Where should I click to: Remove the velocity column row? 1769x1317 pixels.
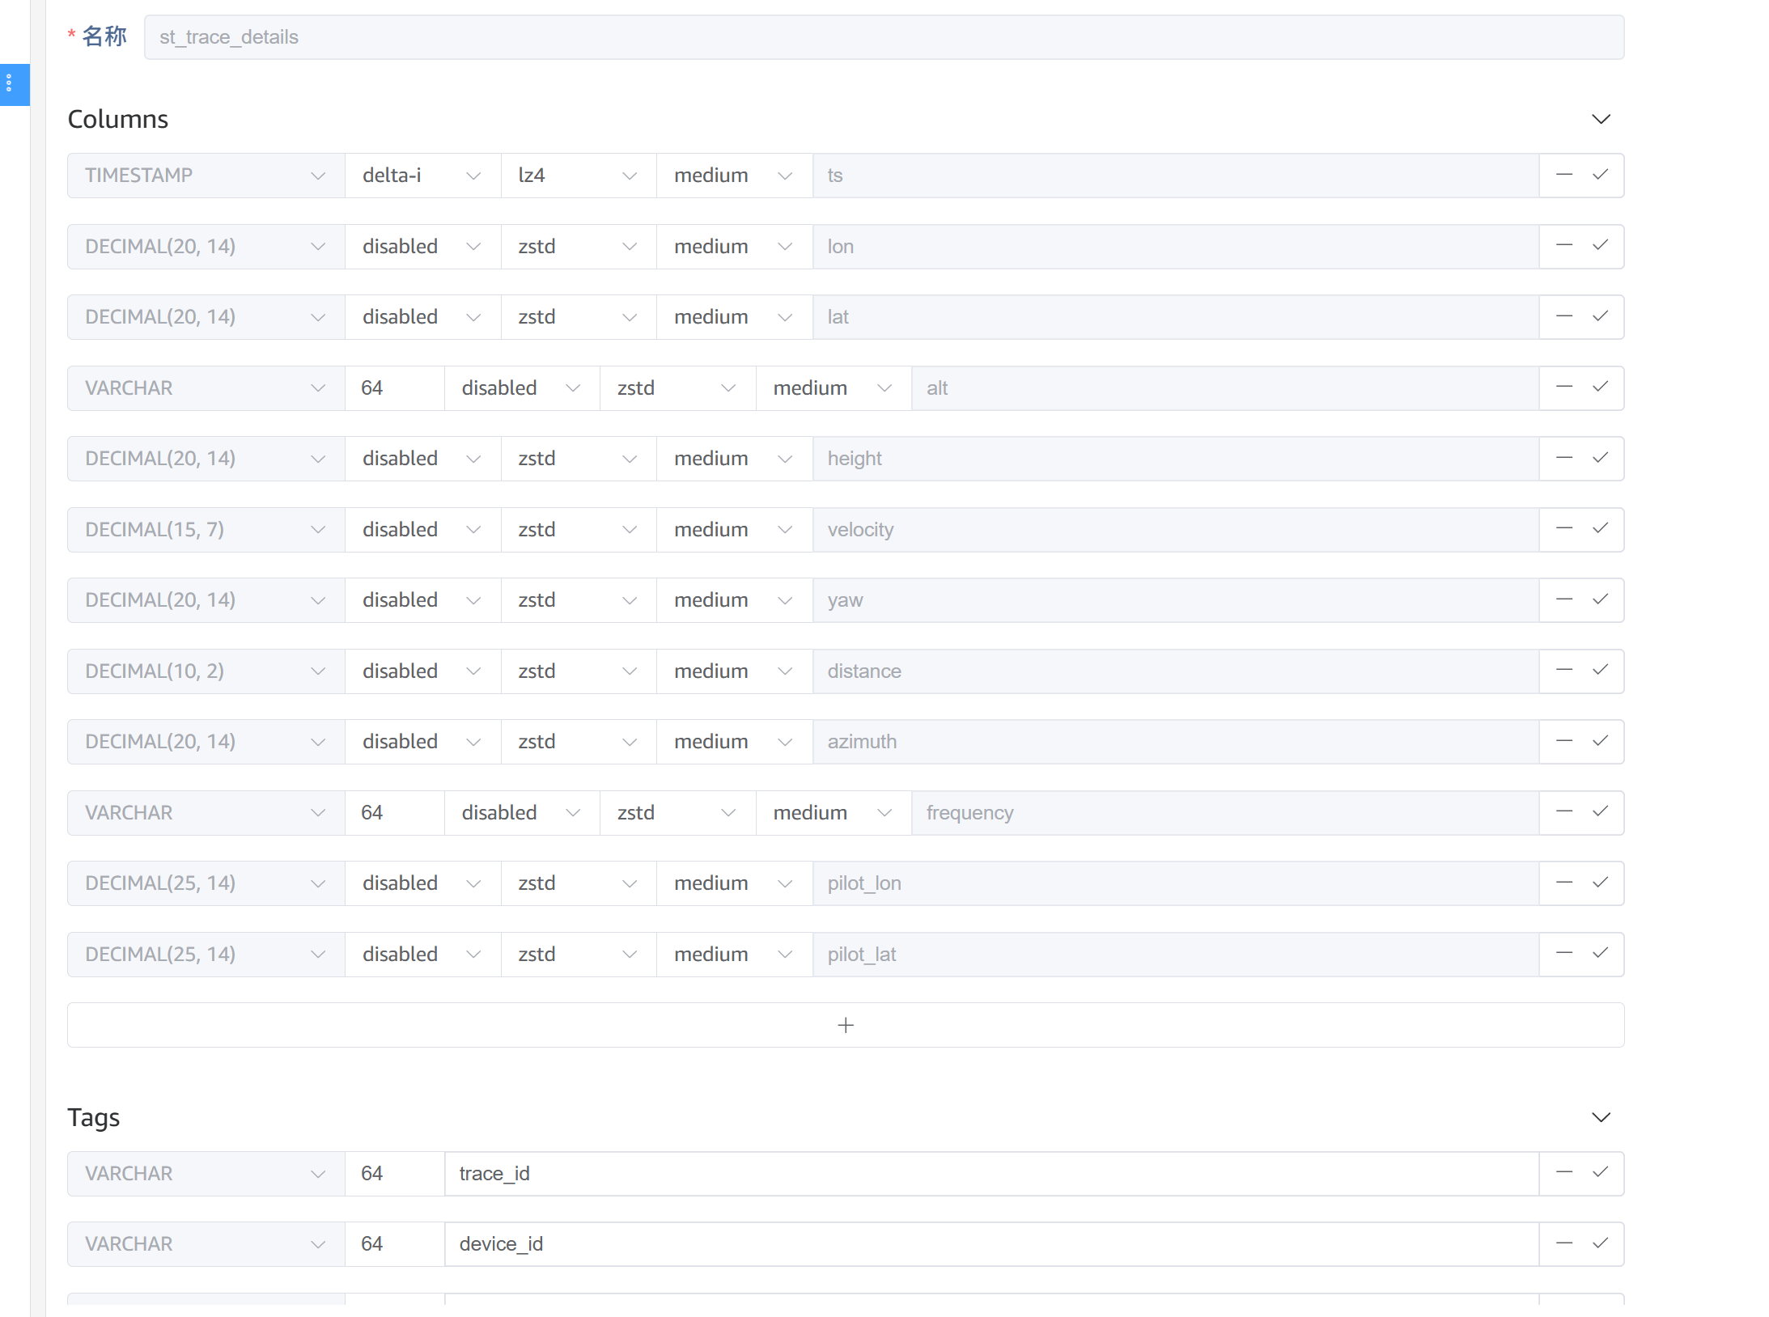(x=1563, y=529)
